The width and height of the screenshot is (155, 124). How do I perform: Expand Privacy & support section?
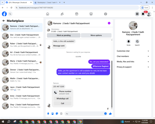pos(133,67)
